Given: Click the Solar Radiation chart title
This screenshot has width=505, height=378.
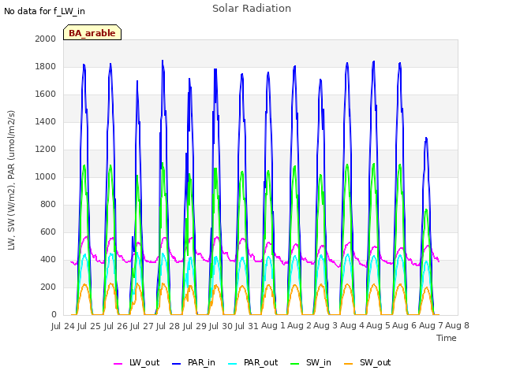Looking at the screenshot, I should coord(252,9).
